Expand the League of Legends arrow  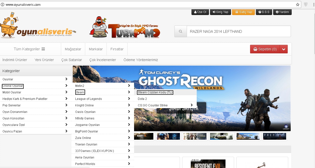129,99
